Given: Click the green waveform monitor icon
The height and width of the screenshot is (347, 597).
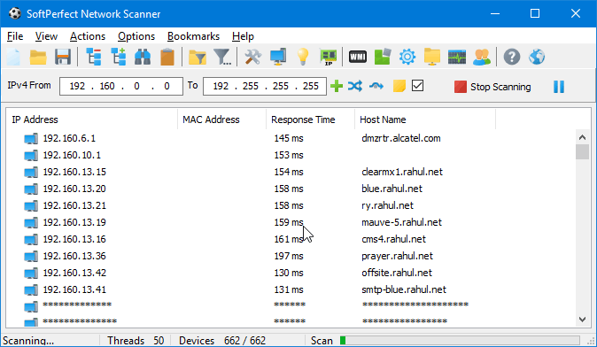Looking at the screenshot, I should (457, 58).
